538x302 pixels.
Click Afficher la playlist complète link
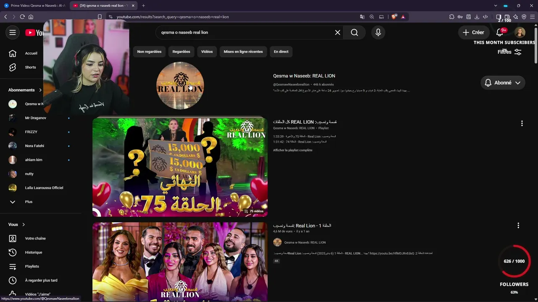coord(293,150)
